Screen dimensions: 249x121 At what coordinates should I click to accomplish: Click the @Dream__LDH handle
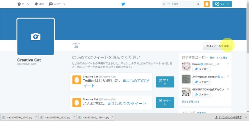[212, 64]
